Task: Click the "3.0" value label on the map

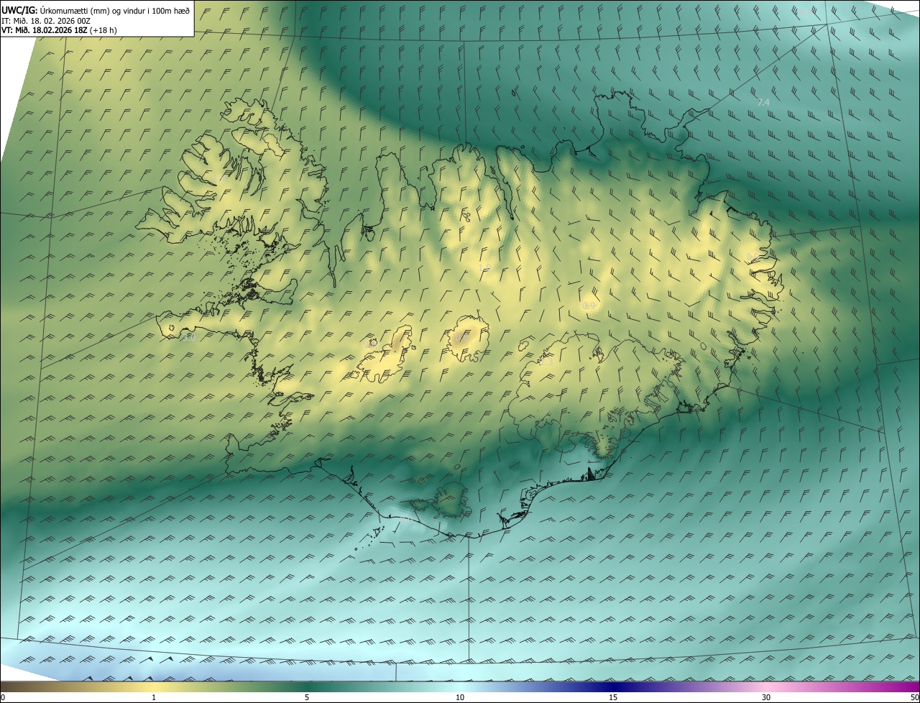Action: click(x=189, y=336)
